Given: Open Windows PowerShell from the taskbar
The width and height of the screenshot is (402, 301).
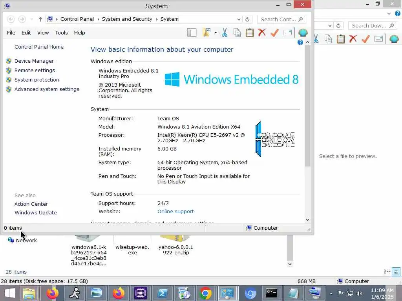Looking at the screenshot, I should (x=162, y=293).
